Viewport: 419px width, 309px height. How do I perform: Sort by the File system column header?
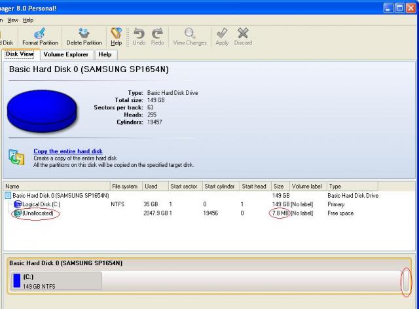[x=126, y=187]
